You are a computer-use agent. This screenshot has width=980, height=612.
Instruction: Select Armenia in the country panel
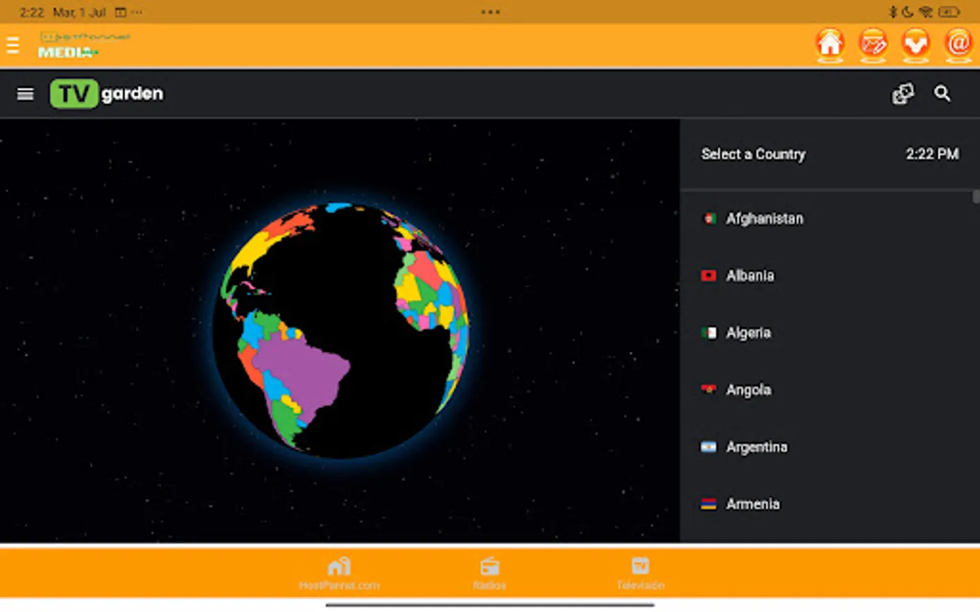tap(753, 504)
